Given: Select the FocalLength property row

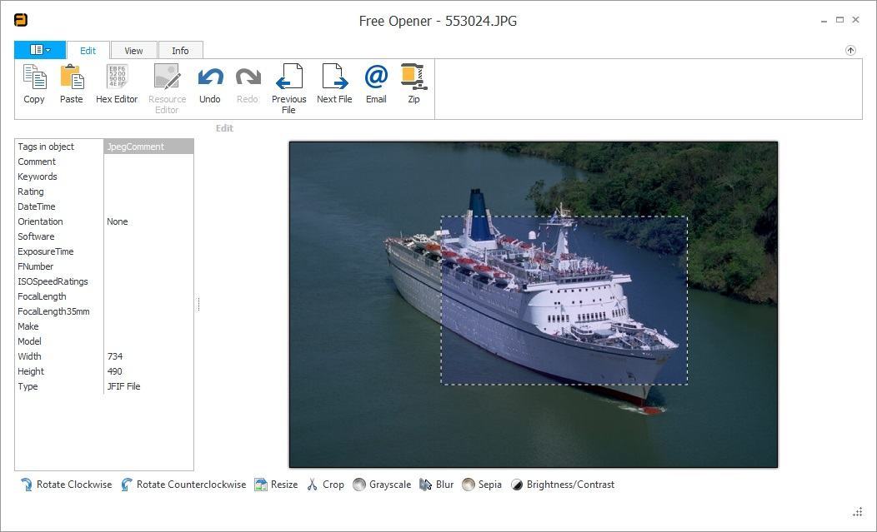Looking at the screenshot, I should point(104,296).
